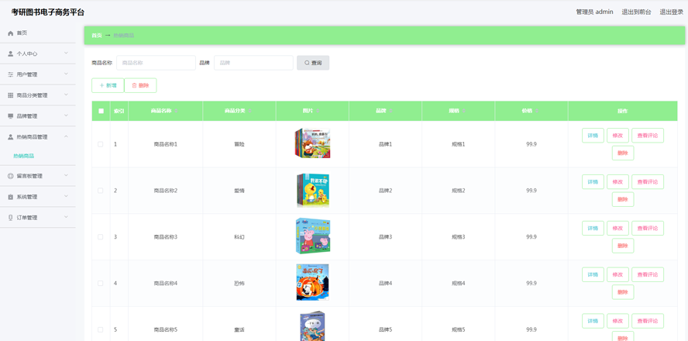
Task: Click the icon beside 系统管理
Action: point(11,197)
